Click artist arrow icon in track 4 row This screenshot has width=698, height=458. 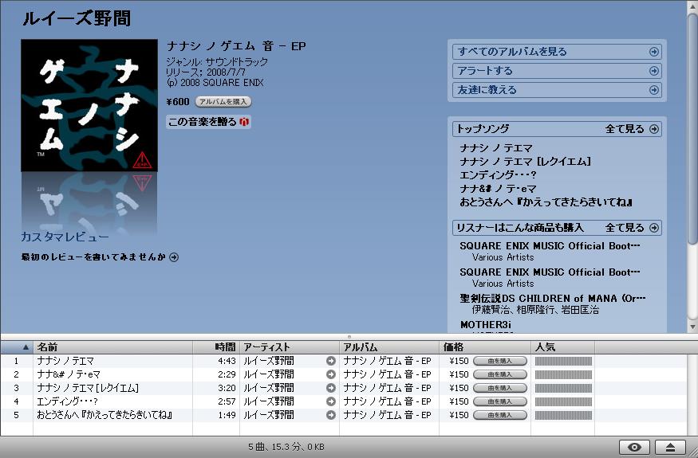[331, 401]
